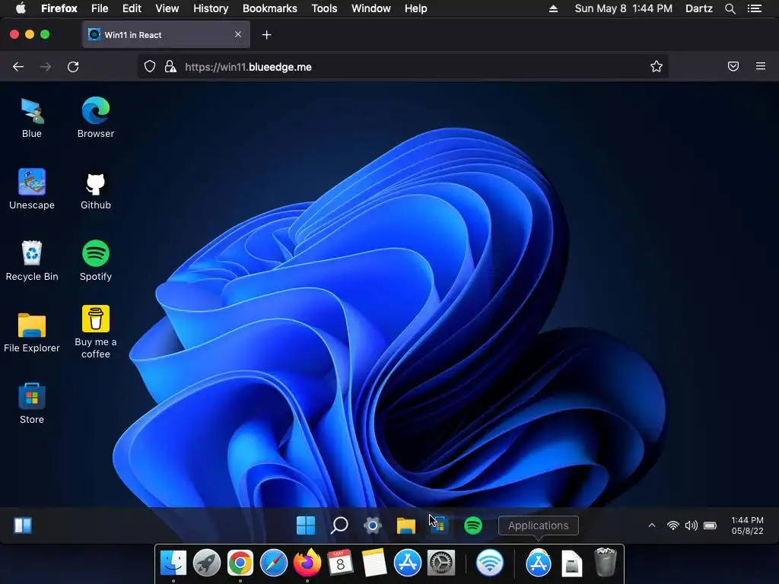This screenshot has height=584, width=779.
Task: Open Finder in the Dock
Action: pyautogui.click(x=173, y=563)
